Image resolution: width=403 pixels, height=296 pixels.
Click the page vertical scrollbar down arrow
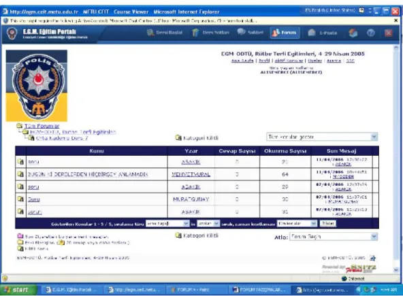click(396, 269)
